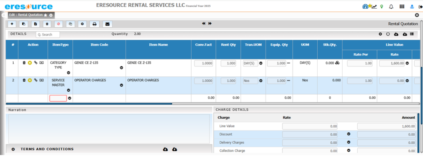Open the DAY(S) Tran.UOM dropdown
Screen dimensions: 423x157
[261, 63]
